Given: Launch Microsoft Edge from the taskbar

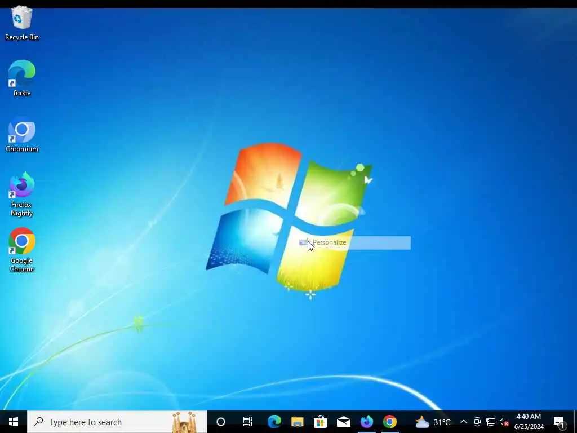Looking at the screenshot, I should pyautogui.click(x=274, y=422).
